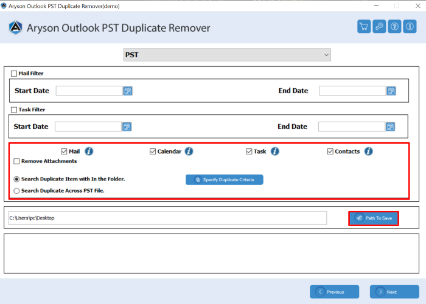Click the Aryson logo in header
Image resolution: width=426 pixels, height=304 pixels.
pyautogui.click(x=15, y=27)
